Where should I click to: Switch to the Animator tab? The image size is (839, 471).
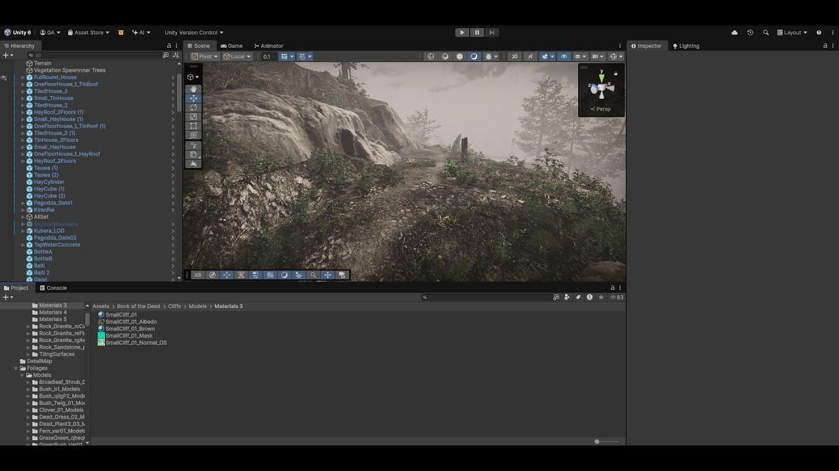[x=269, y=46]
